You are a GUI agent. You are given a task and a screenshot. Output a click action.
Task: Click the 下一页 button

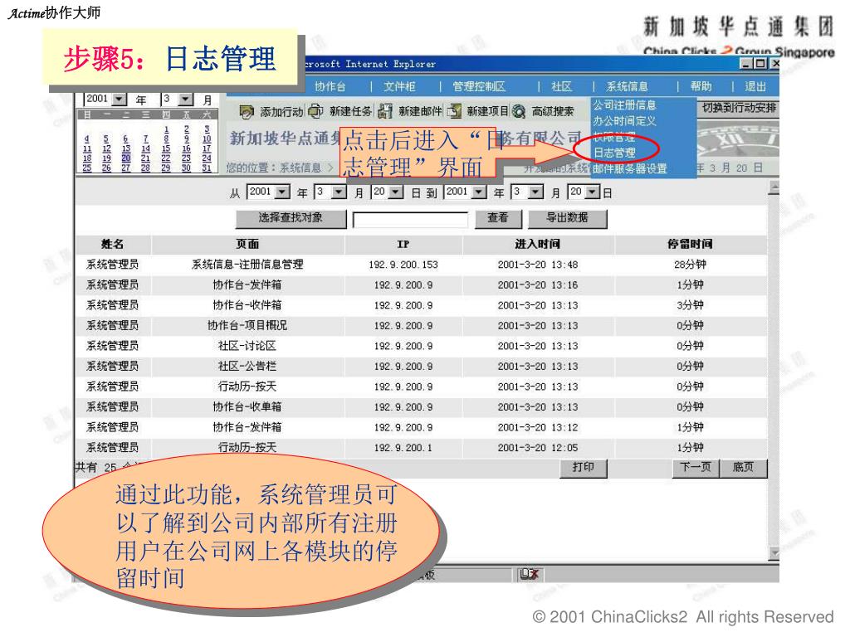(696, 468)
